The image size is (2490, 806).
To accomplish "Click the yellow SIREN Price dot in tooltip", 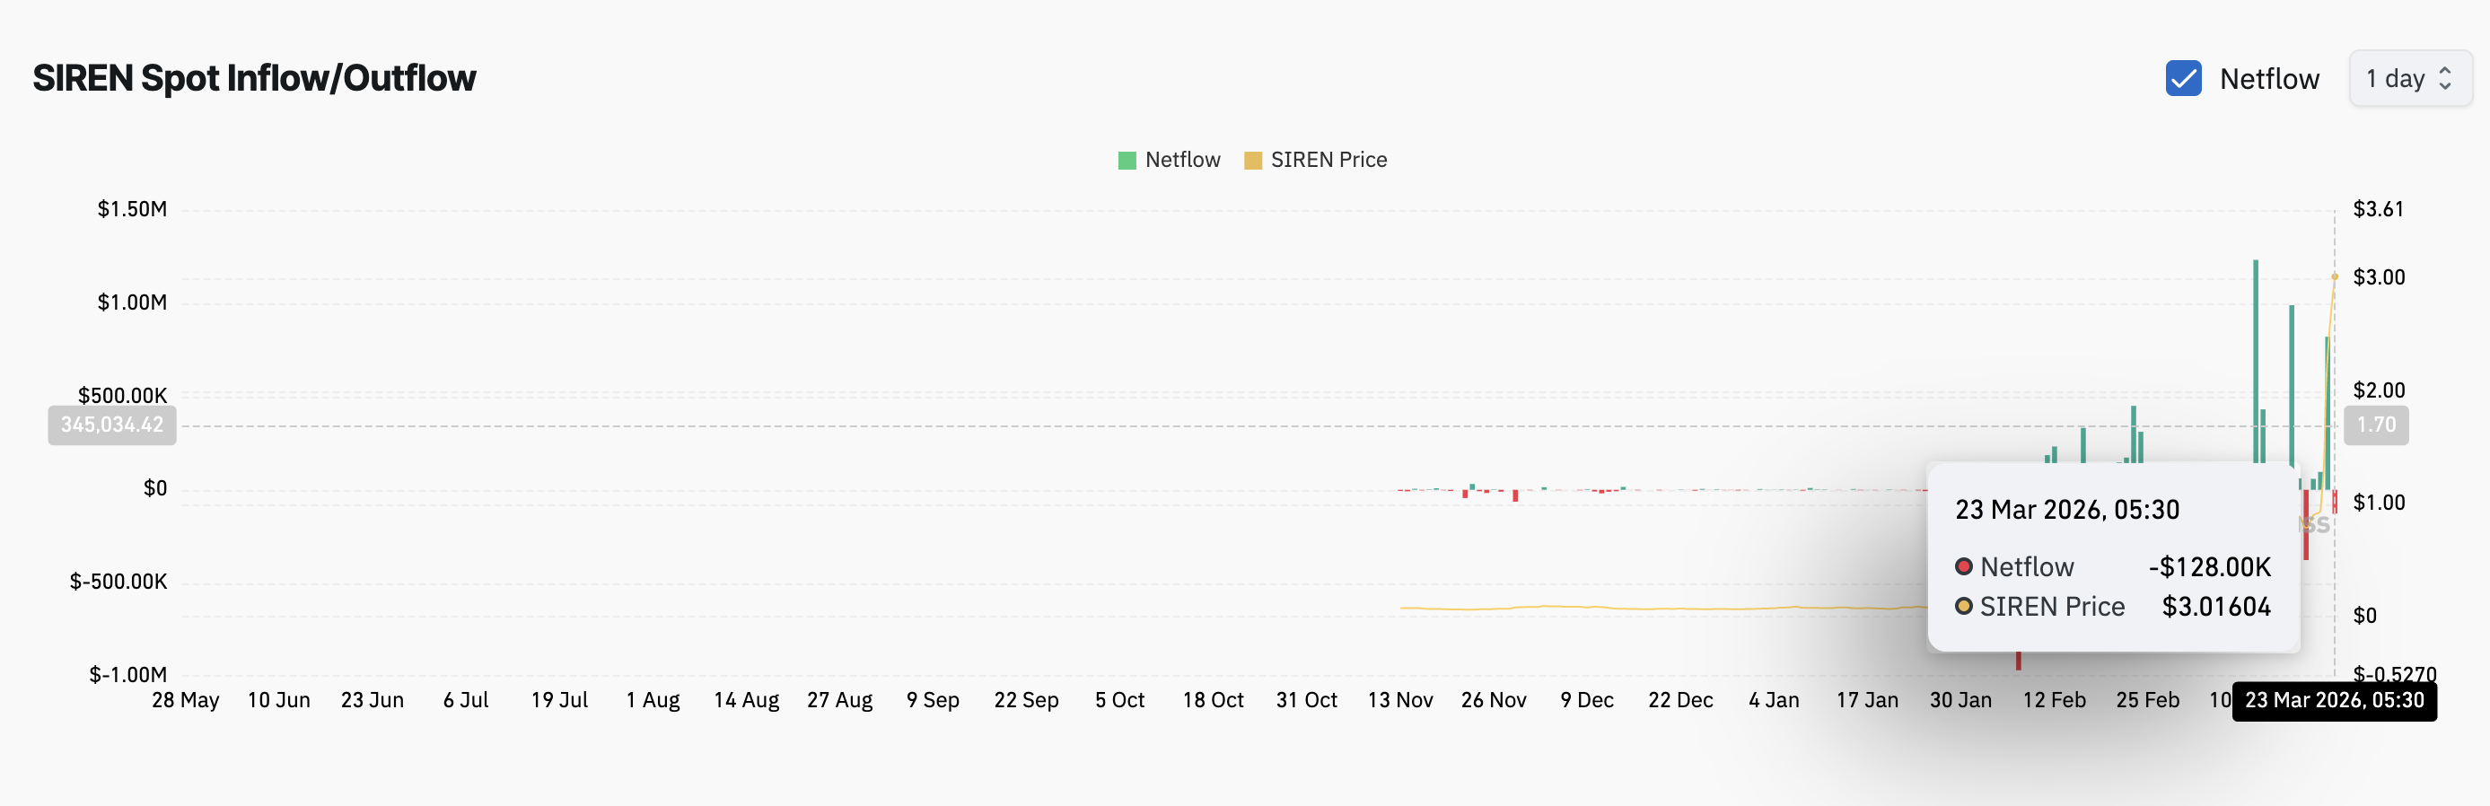I will tap(1963, 606).
